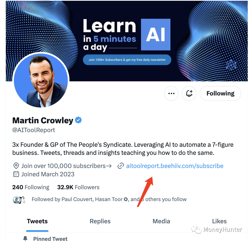View the 32.9K Followers list
Screen dimensions: 250x241
click(x=78, y=187)
